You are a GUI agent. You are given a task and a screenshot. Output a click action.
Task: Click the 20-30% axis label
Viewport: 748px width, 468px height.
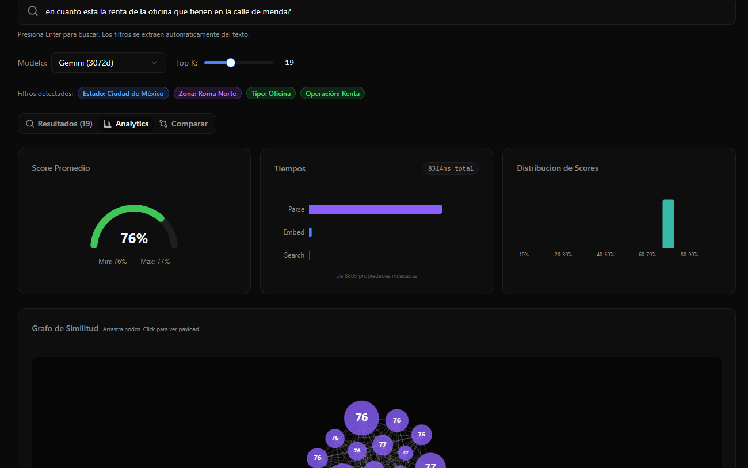click(563, 255)
